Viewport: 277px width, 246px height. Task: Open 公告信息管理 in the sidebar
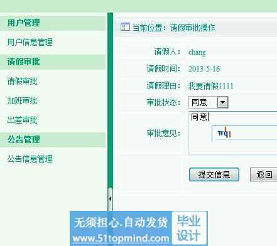coord(30,159)
